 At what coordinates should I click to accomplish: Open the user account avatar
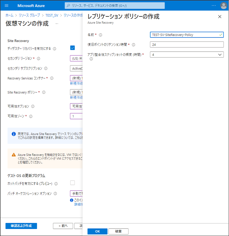tap(224, 5)
